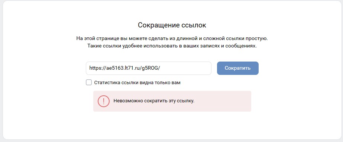
Task: Click the red exclamation error icon
Action: (103, 101)
